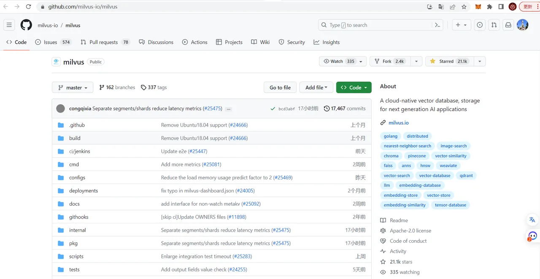Viewport: 540px width, 279px height.
Task: Open the Fork options dropdown arrow
Action: point(416,61)
